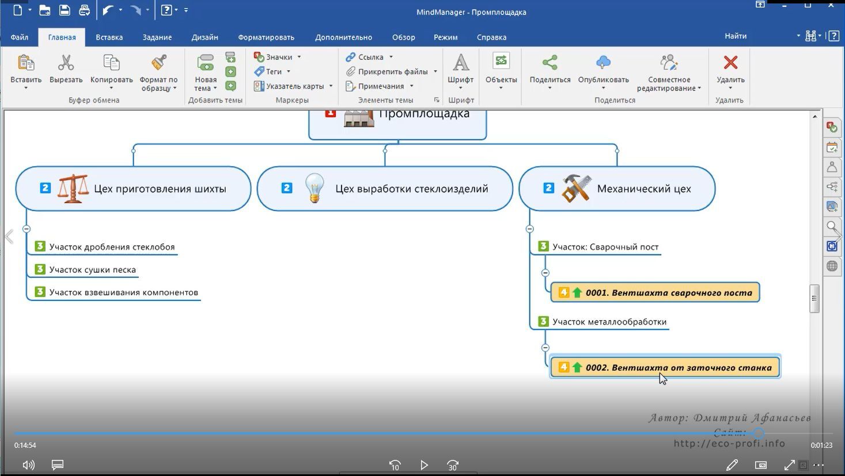Select topic Цех приготовления шихты
This screenshot has width=845, height=476.
click(134, 189)
